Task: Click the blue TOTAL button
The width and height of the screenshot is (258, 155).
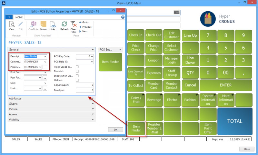Action: click(x=235, y=121)
